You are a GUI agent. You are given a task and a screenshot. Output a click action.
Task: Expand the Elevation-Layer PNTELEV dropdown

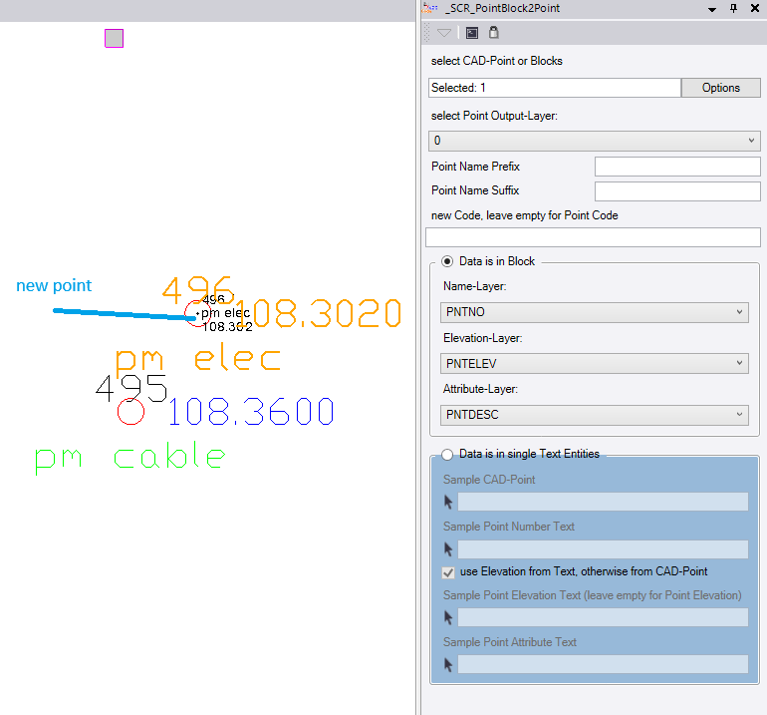(x=595, y=364)
